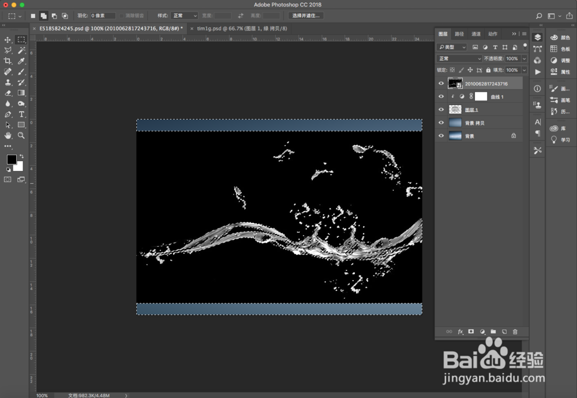Screen dimensions: 577x398
Task: Choose Intersect with Selection mode
Action: pos(65,16)
